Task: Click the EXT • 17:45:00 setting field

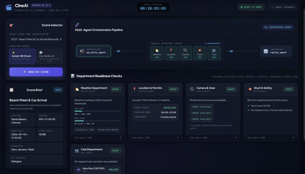Action: click(50, 119)
